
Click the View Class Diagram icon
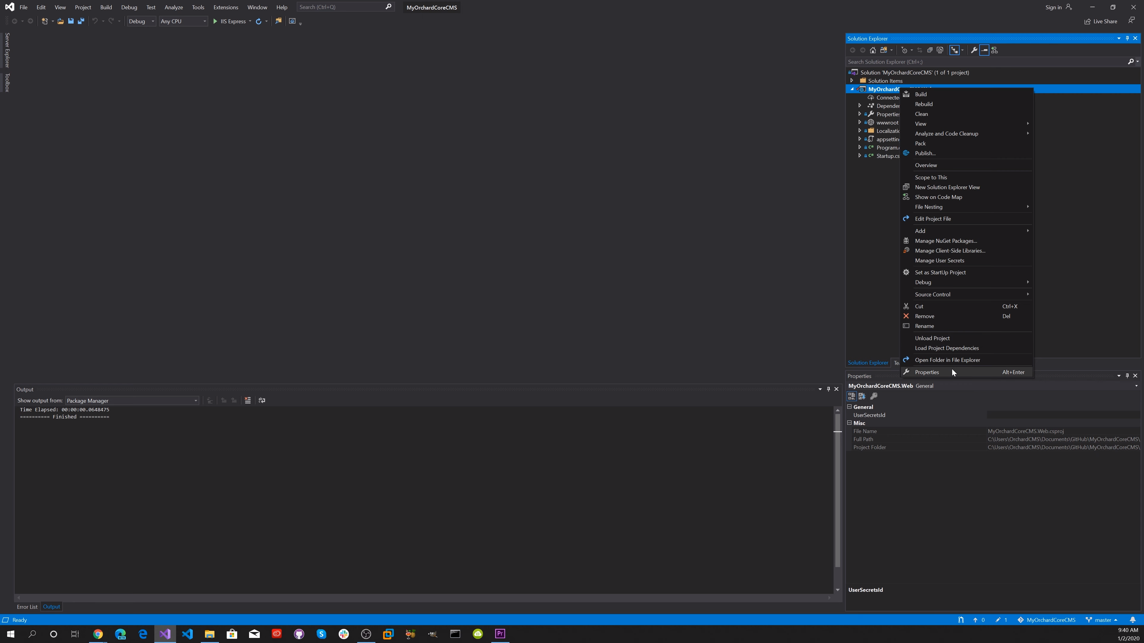(994, 50)
